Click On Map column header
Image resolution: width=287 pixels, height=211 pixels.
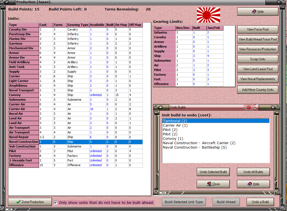(122, 25)
